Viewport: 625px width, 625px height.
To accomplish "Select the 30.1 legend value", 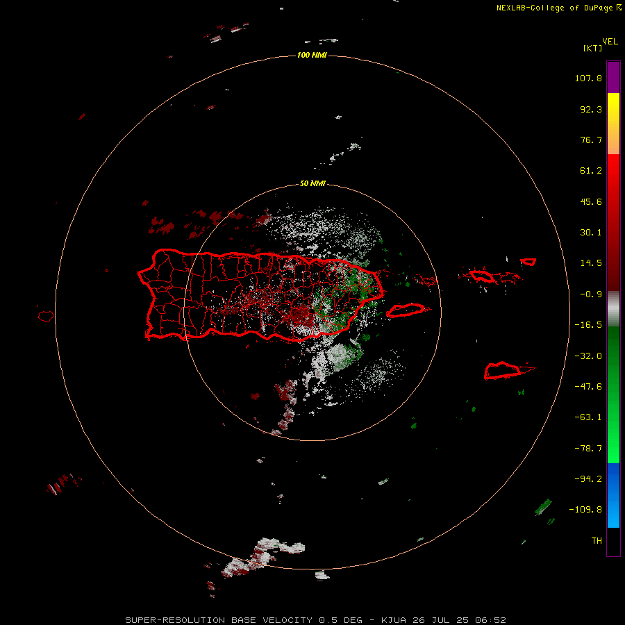I will (x=591, y=233).
